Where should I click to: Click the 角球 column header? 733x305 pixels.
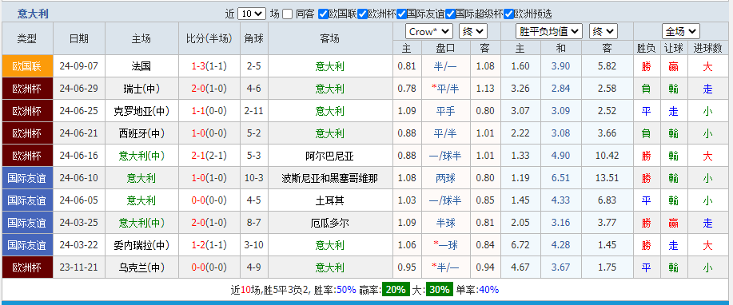point(254,39)
